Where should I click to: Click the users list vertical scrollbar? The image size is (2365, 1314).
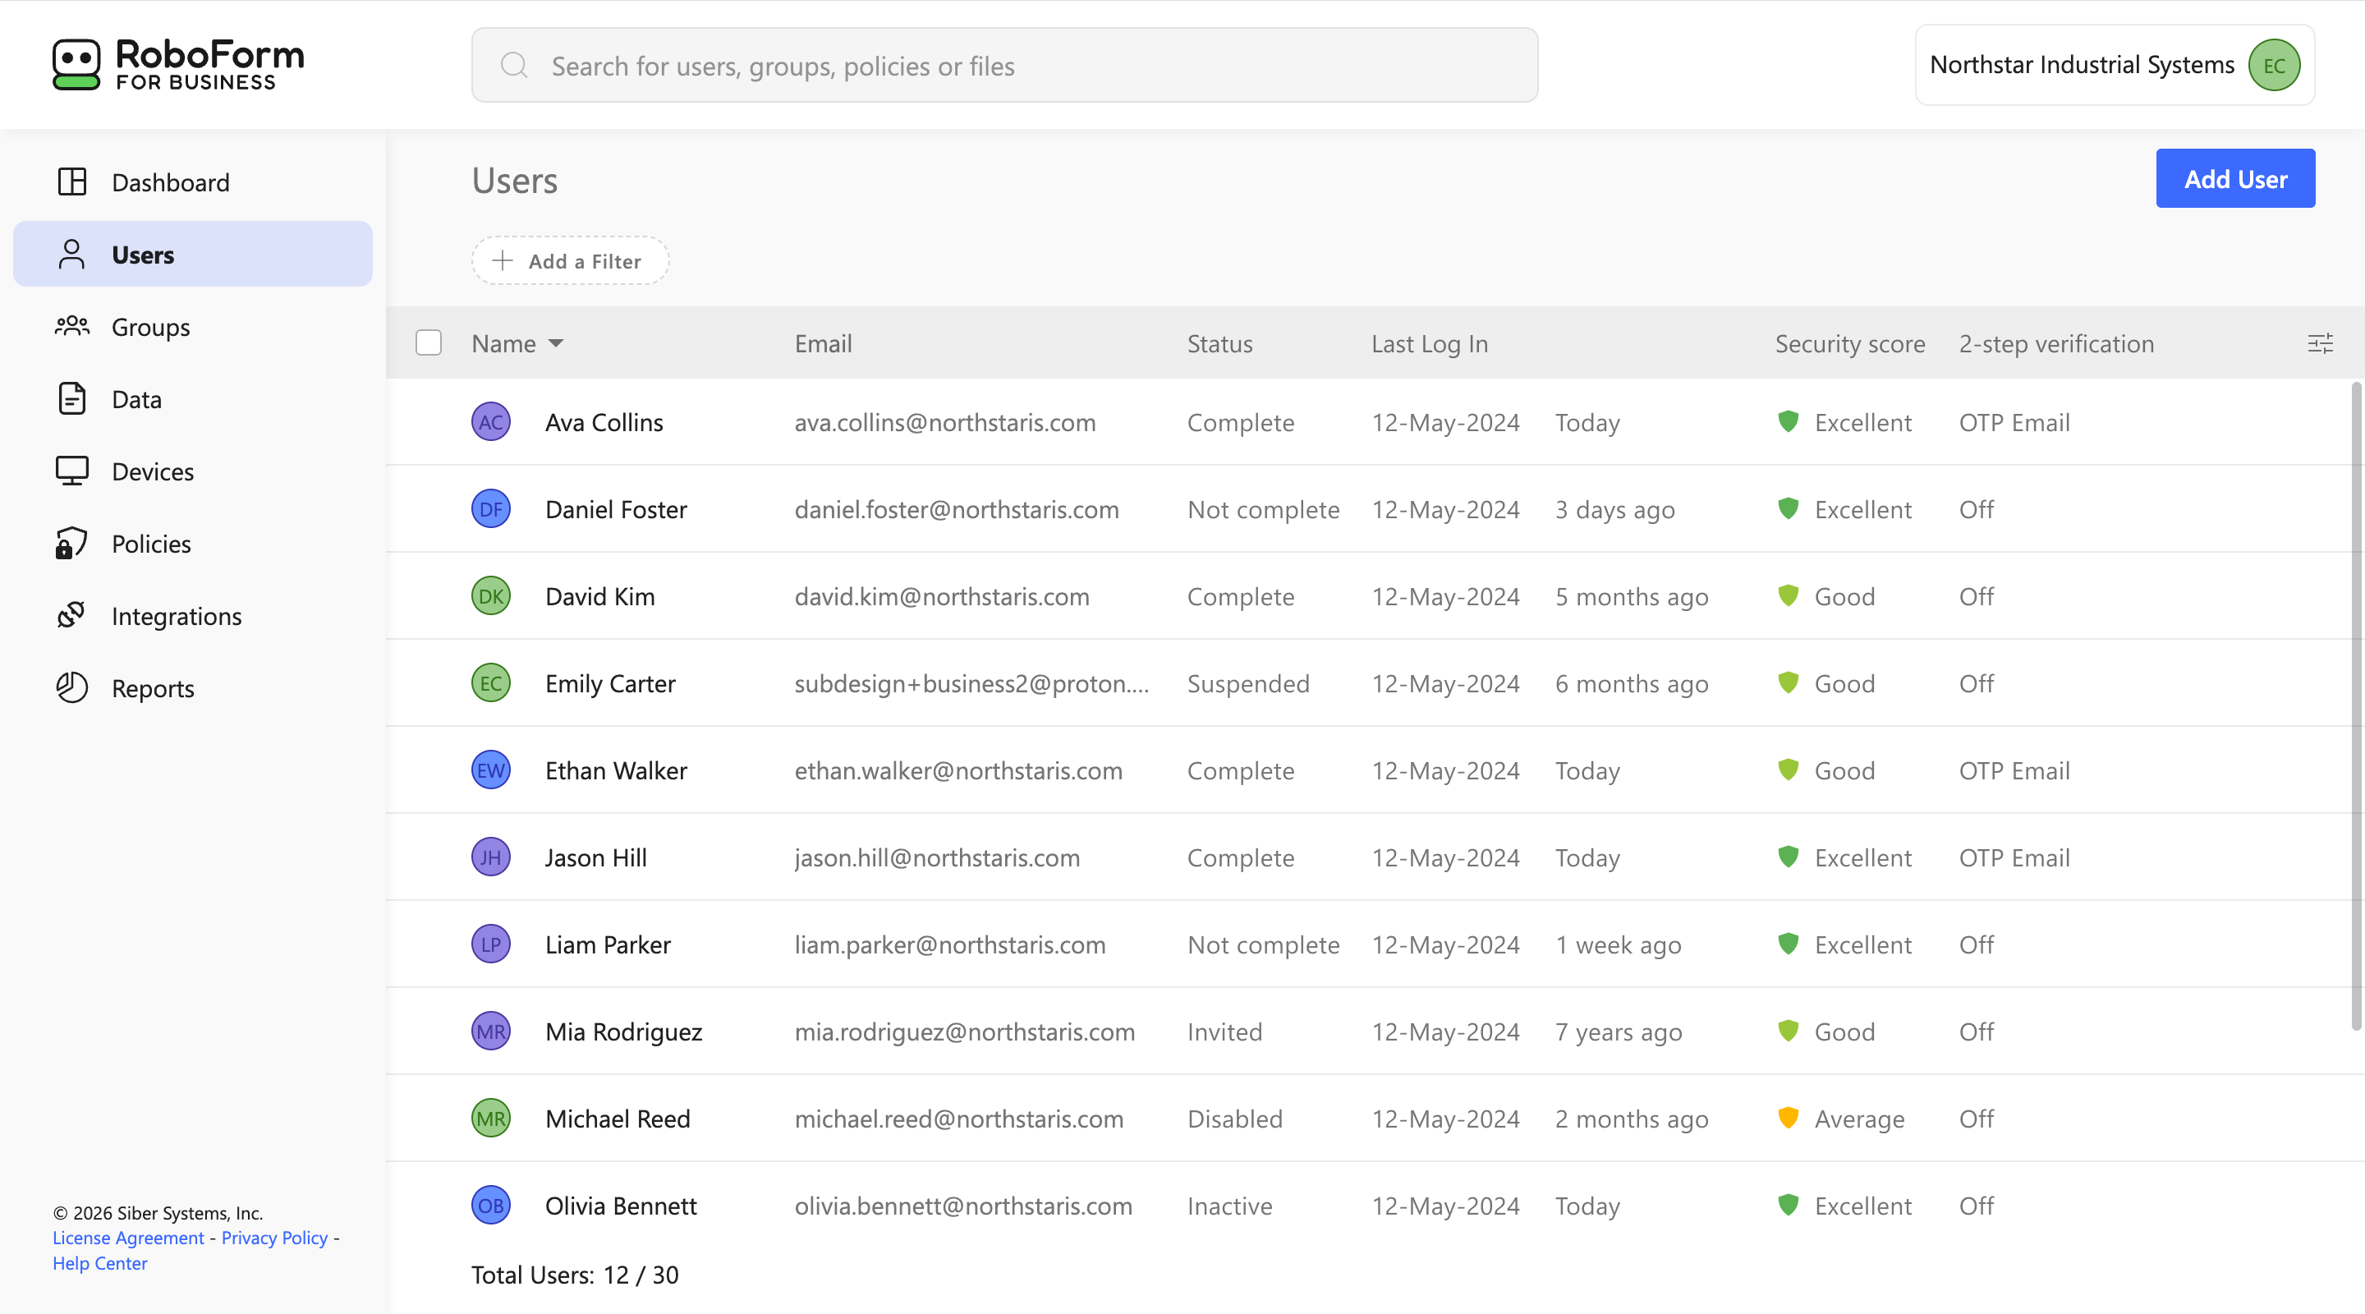[2357, 706]
